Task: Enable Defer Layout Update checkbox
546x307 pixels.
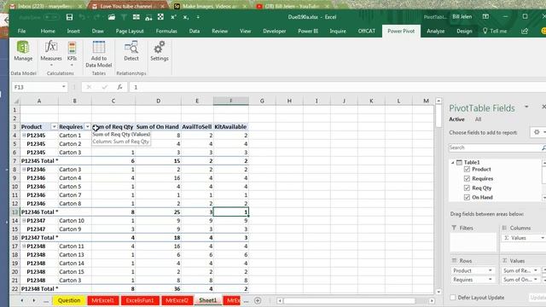Action: click(453, 298)
